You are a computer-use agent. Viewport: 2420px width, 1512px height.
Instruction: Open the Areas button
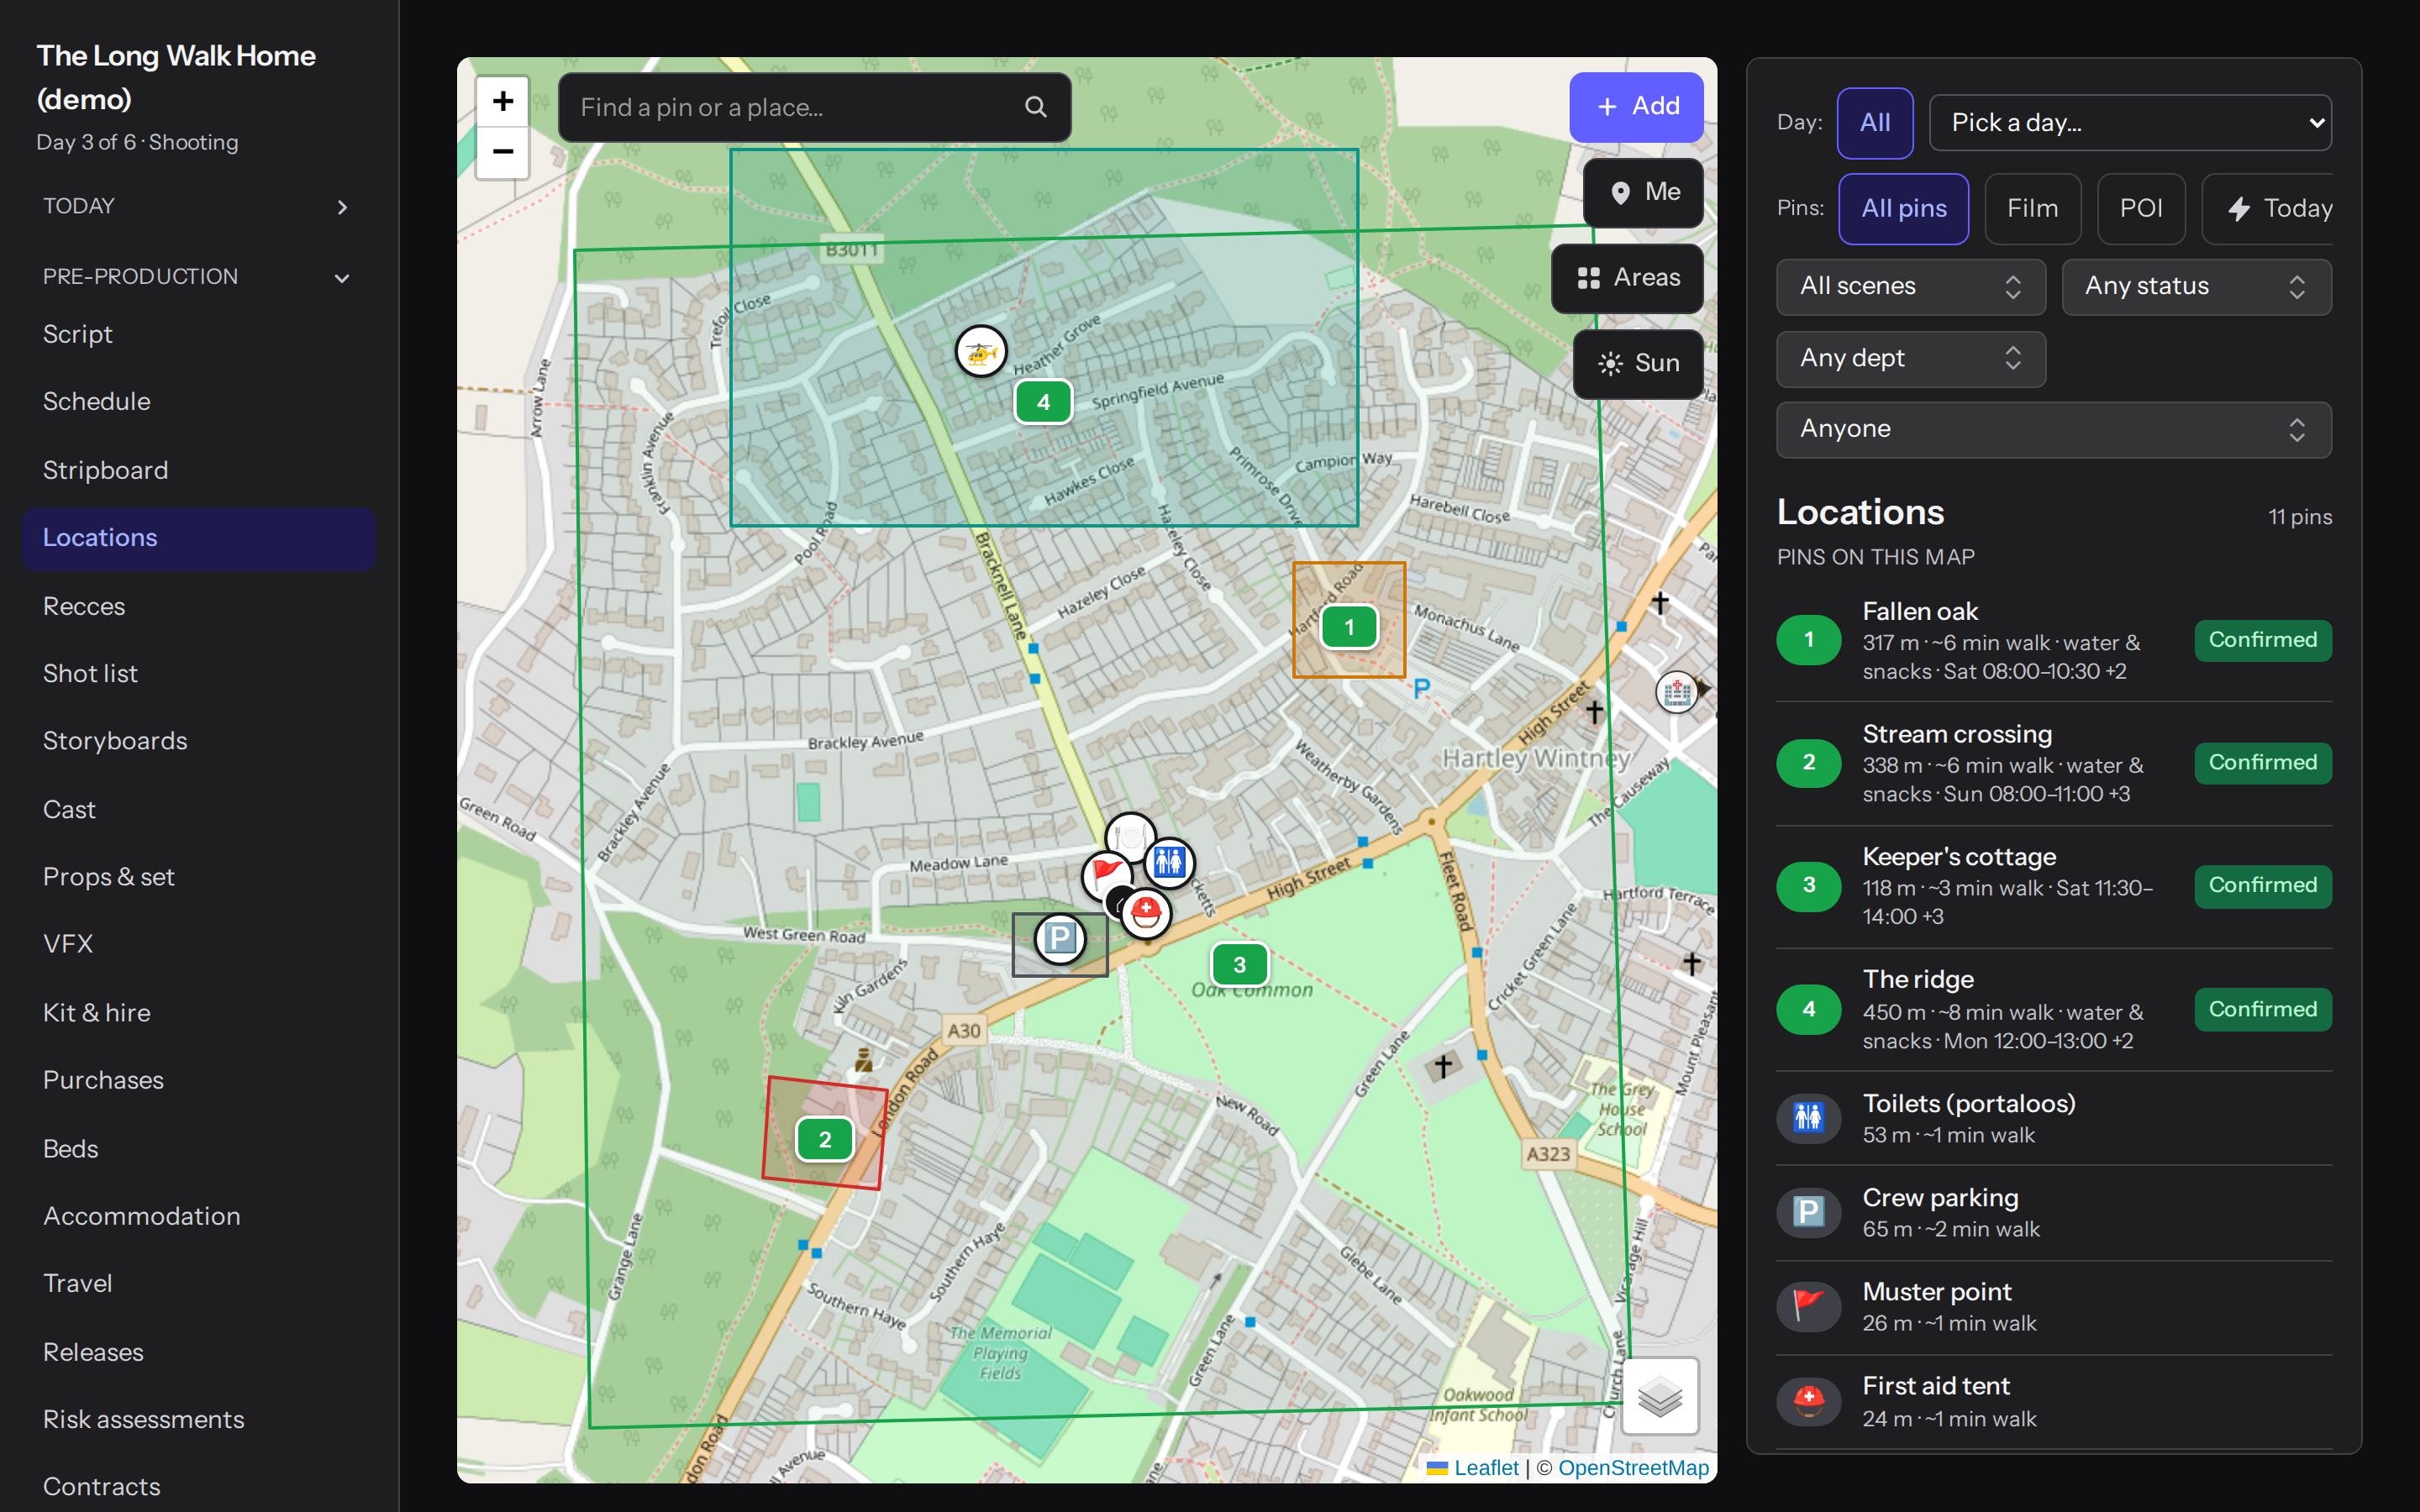point(1627,278)
